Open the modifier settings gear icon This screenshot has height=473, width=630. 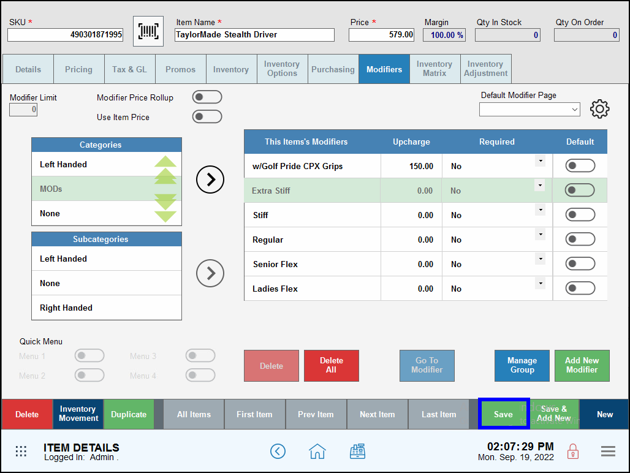point(599,108)
